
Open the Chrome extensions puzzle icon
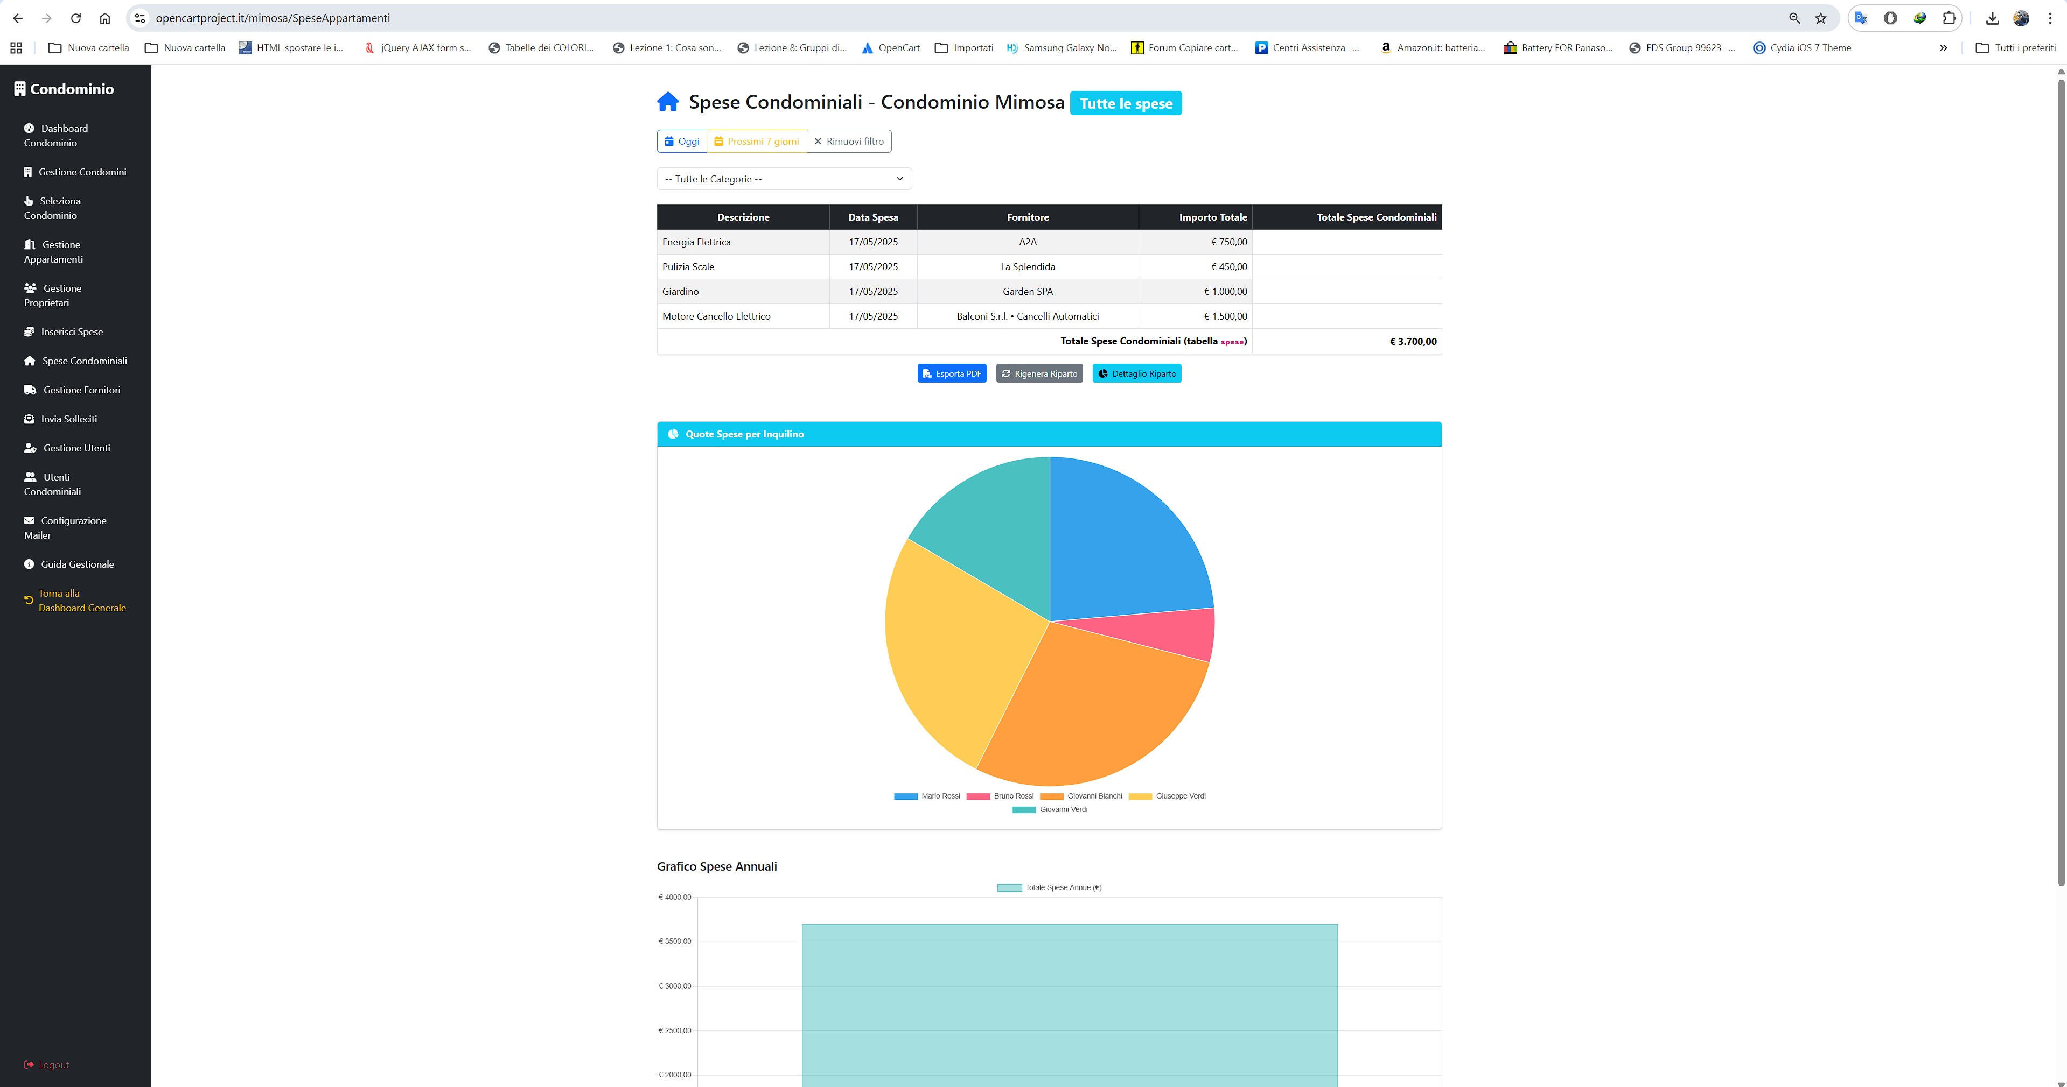[1948, 18]
